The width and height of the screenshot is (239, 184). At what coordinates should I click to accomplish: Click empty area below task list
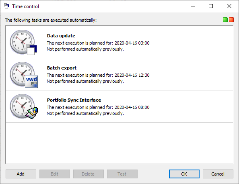pos(119,143)
